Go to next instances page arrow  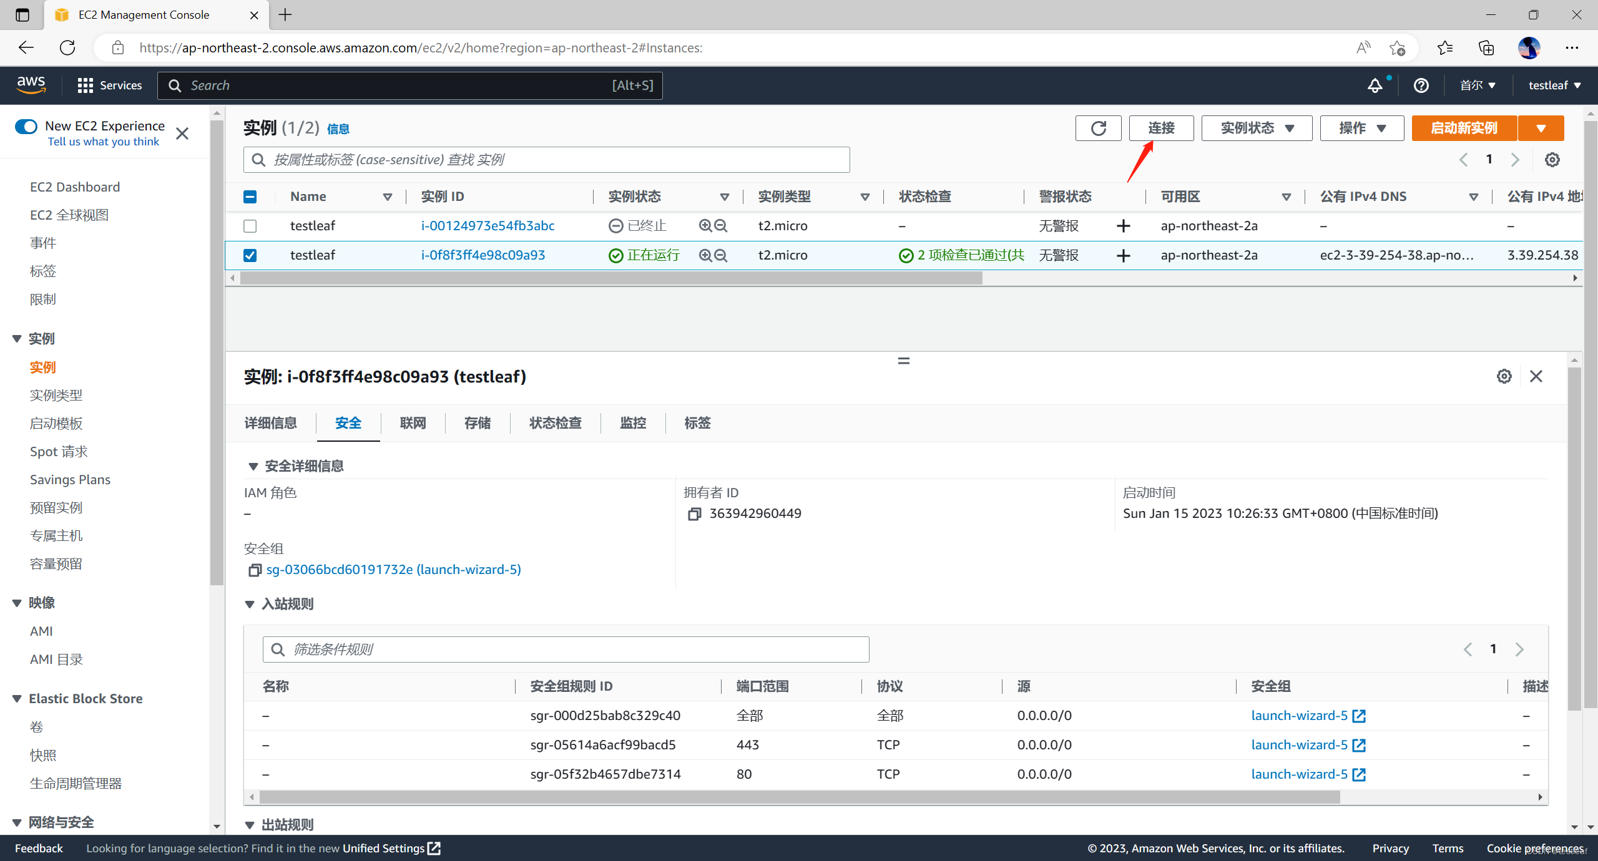pyautogui.click(x=1515, y=160)
